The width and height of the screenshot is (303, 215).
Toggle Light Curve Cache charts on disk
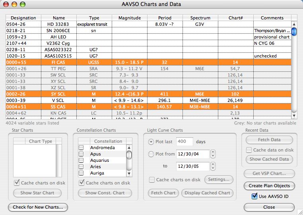[152, 180]
